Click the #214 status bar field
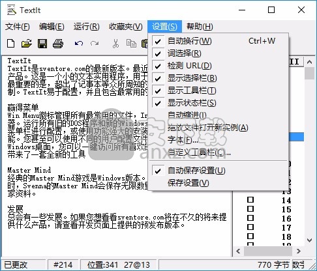Viewport: 317px width, 271px height. (63, 264)
